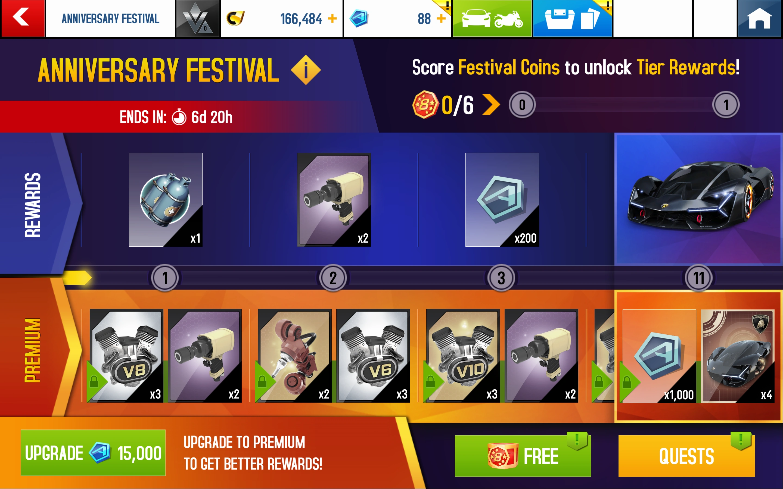Viewport: 783px width, 489px height.
Task: Select the REWARDS free row label
Action: (x=32, y=205)
